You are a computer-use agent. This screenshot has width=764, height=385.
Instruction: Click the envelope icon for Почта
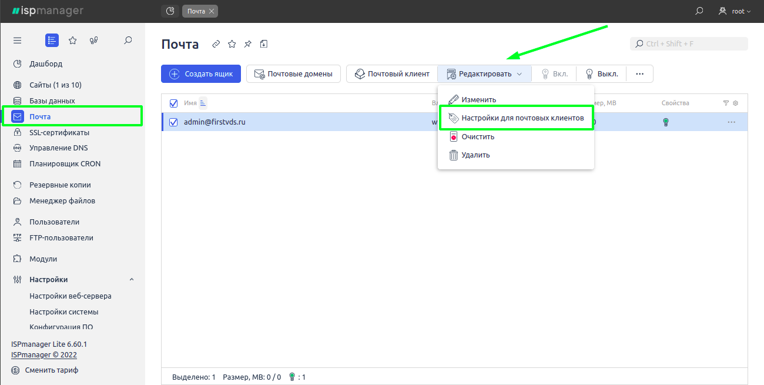pos(18,116)
